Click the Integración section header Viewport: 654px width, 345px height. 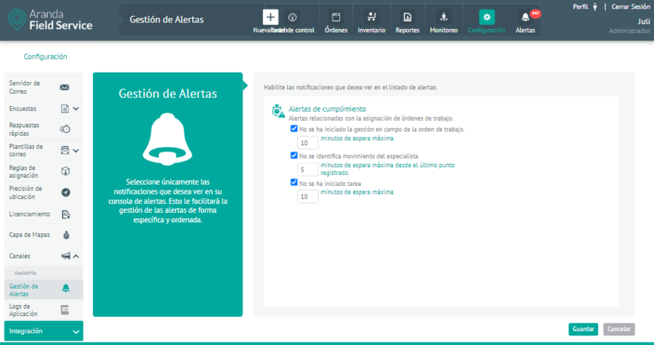click(x=44, y=331)
